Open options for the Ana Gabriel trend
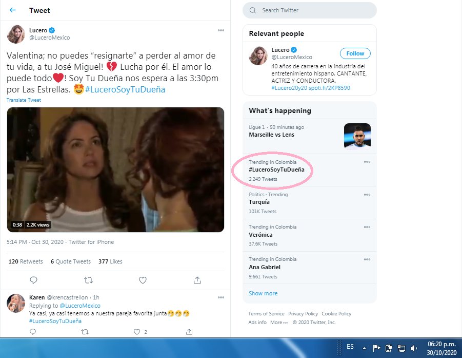Viewport: 462px width, 358px height. pyautogui.click(x=367, y=259)
